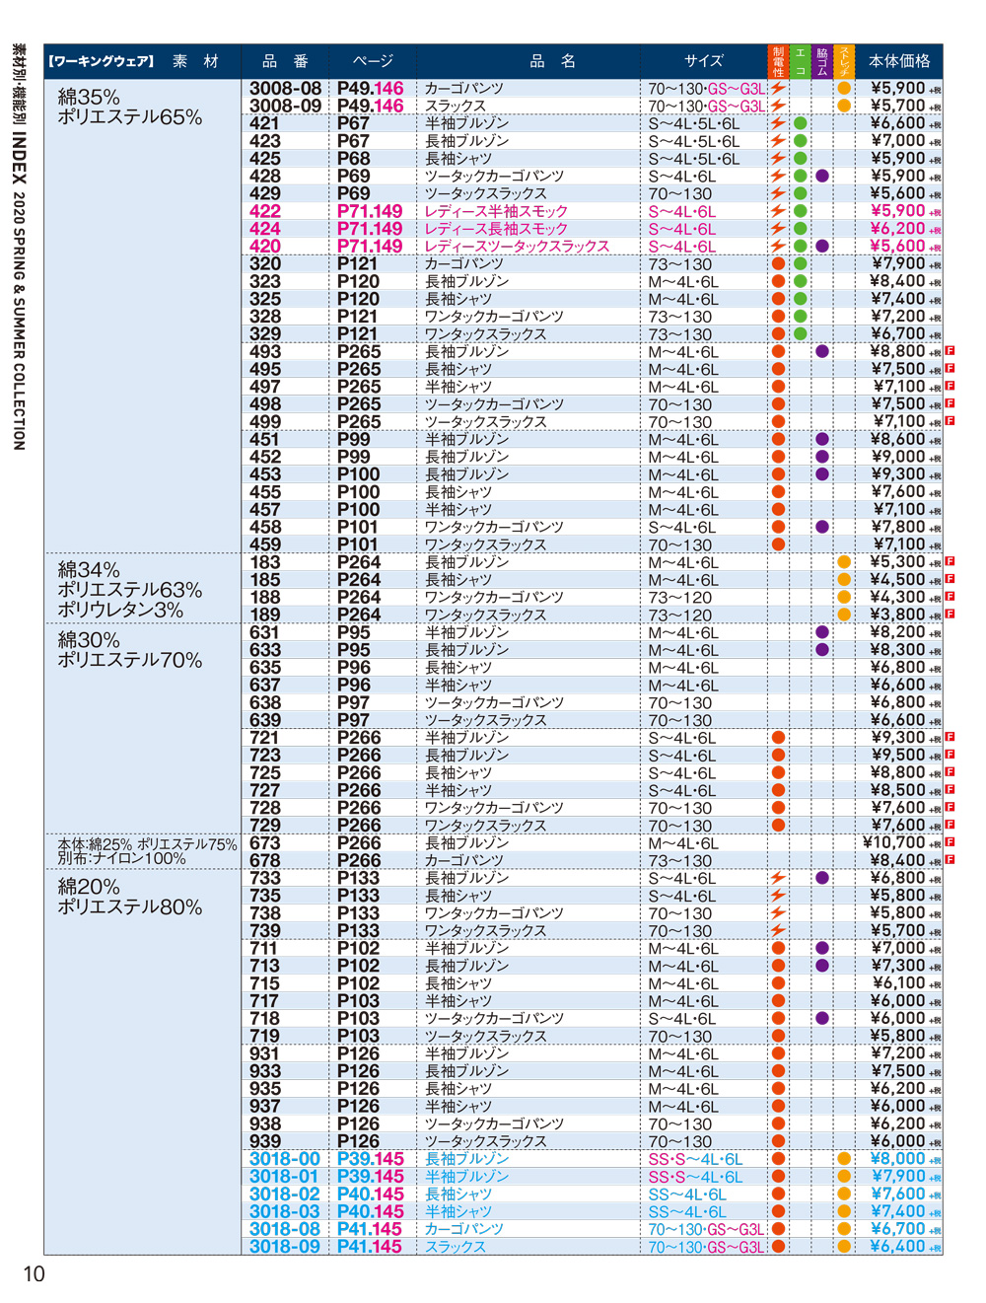
Task: Click the 綿34% ポリエステル63% ポリウレタン3% label
Action: tap(129, 590)
